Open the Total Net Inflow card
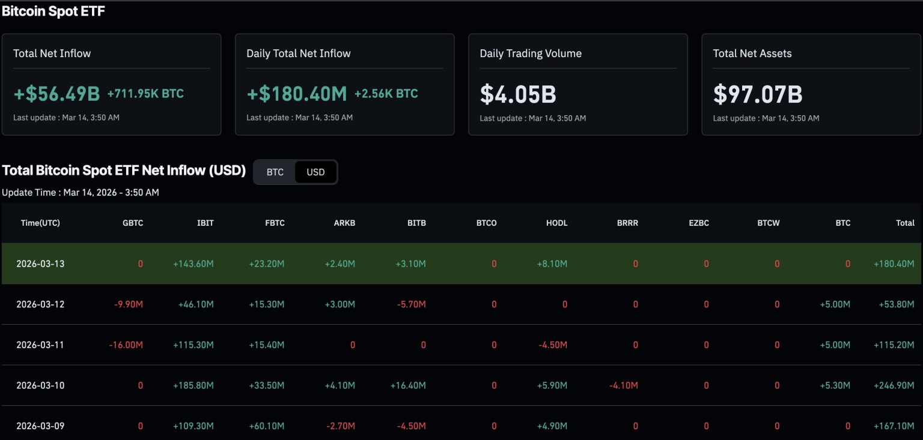923x440 pixels. point(111,84)
